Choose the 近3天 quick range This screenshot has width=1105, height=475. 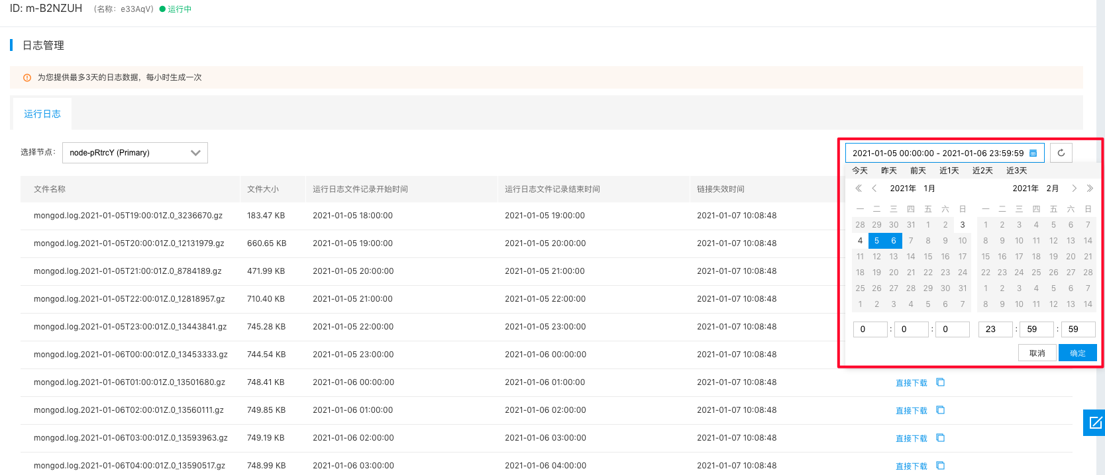(x=1016, y=171)
